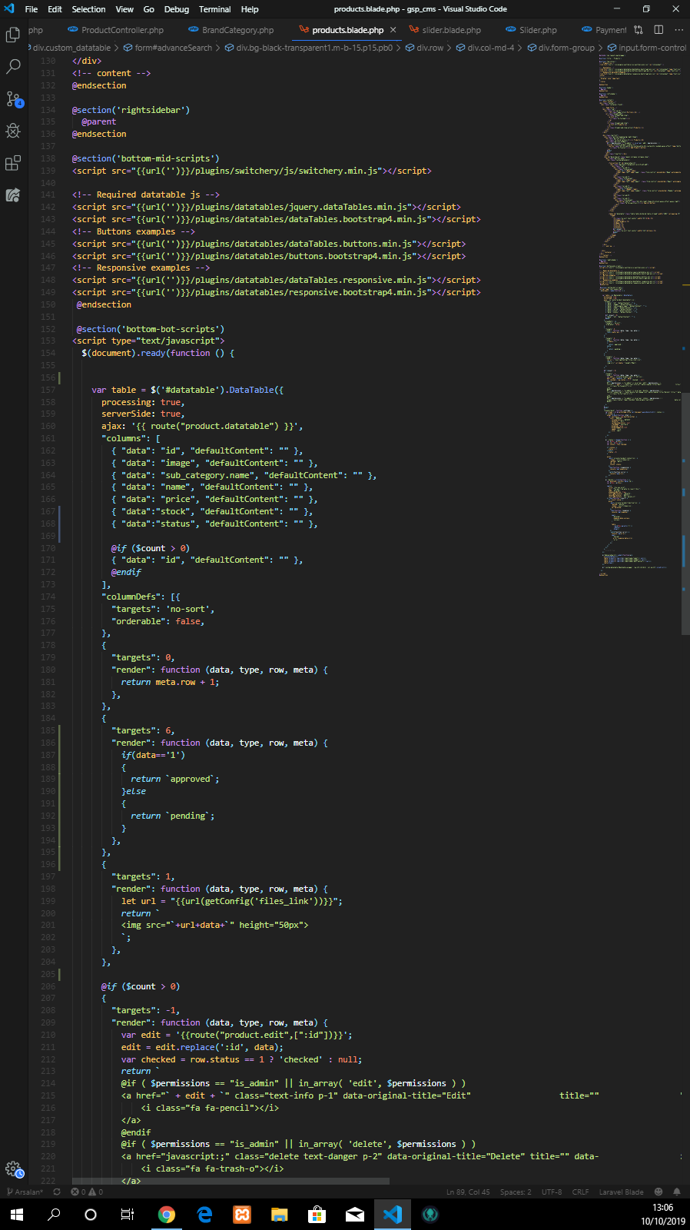Switch to the ProductController.php tab
The width and height of the screenshot is (690, 1230).
122,30
